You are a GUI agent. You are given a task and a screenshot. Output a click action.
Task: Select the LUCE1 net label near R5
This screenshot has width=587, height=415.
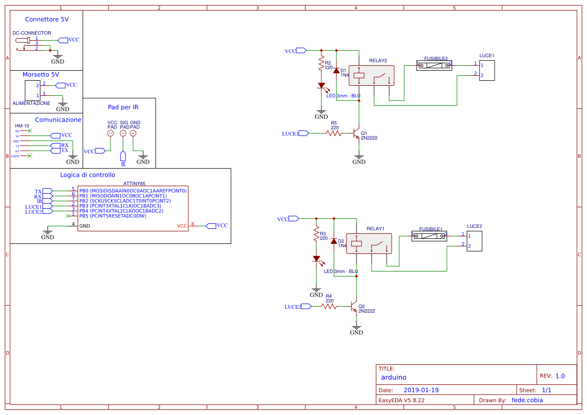click(289, 133)
